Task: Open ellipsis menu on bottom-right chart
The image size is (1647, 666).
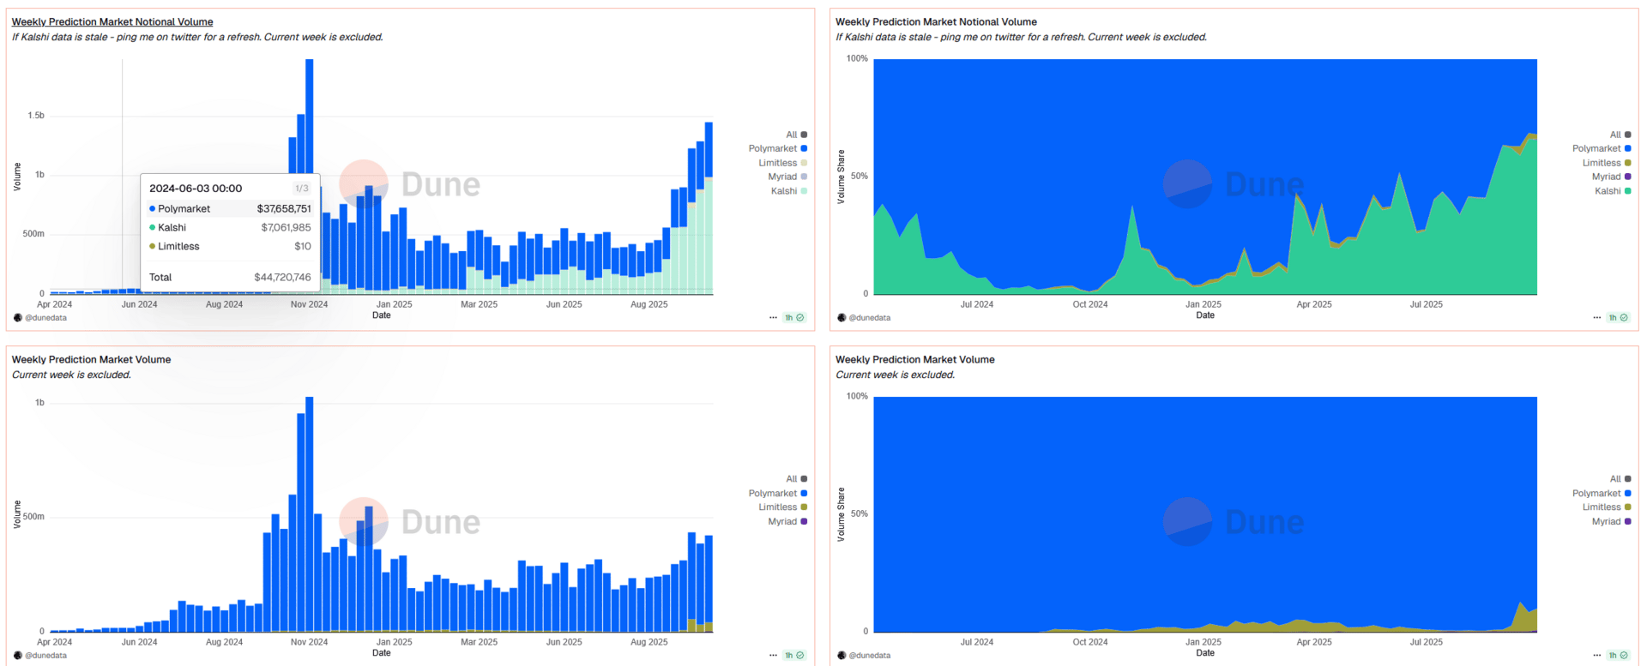Action: pos(1596,656)
